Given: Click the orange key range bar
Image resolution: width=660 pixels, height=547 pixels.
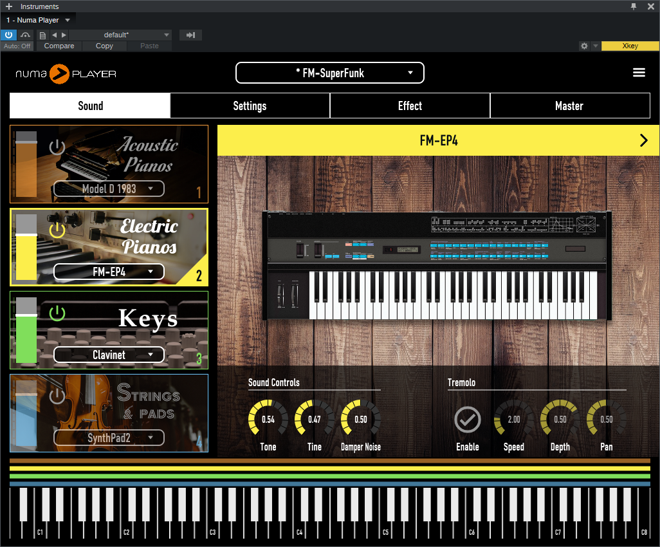Looking at the screenshot, I should tap(330, 461).
